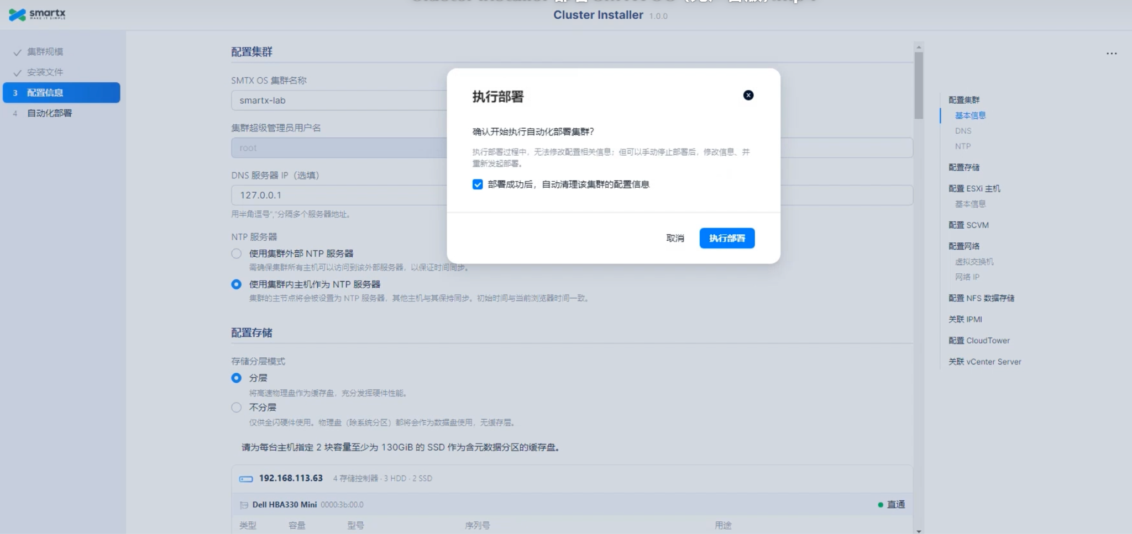The width and height of the screenshot is (1132, 534).
Task: Click 取消 to cancel deployment
Action: (x=675, y=238)
